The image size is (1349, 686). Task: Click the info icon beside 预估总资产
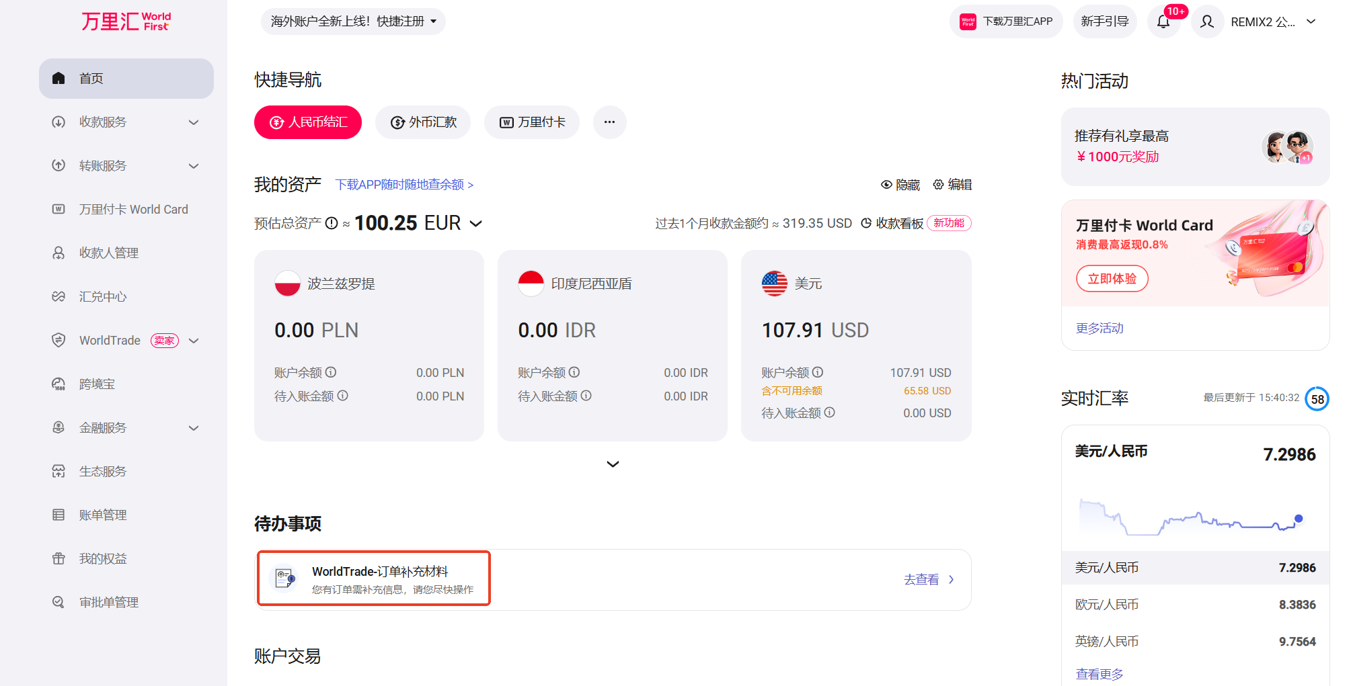tap(332, 223)
